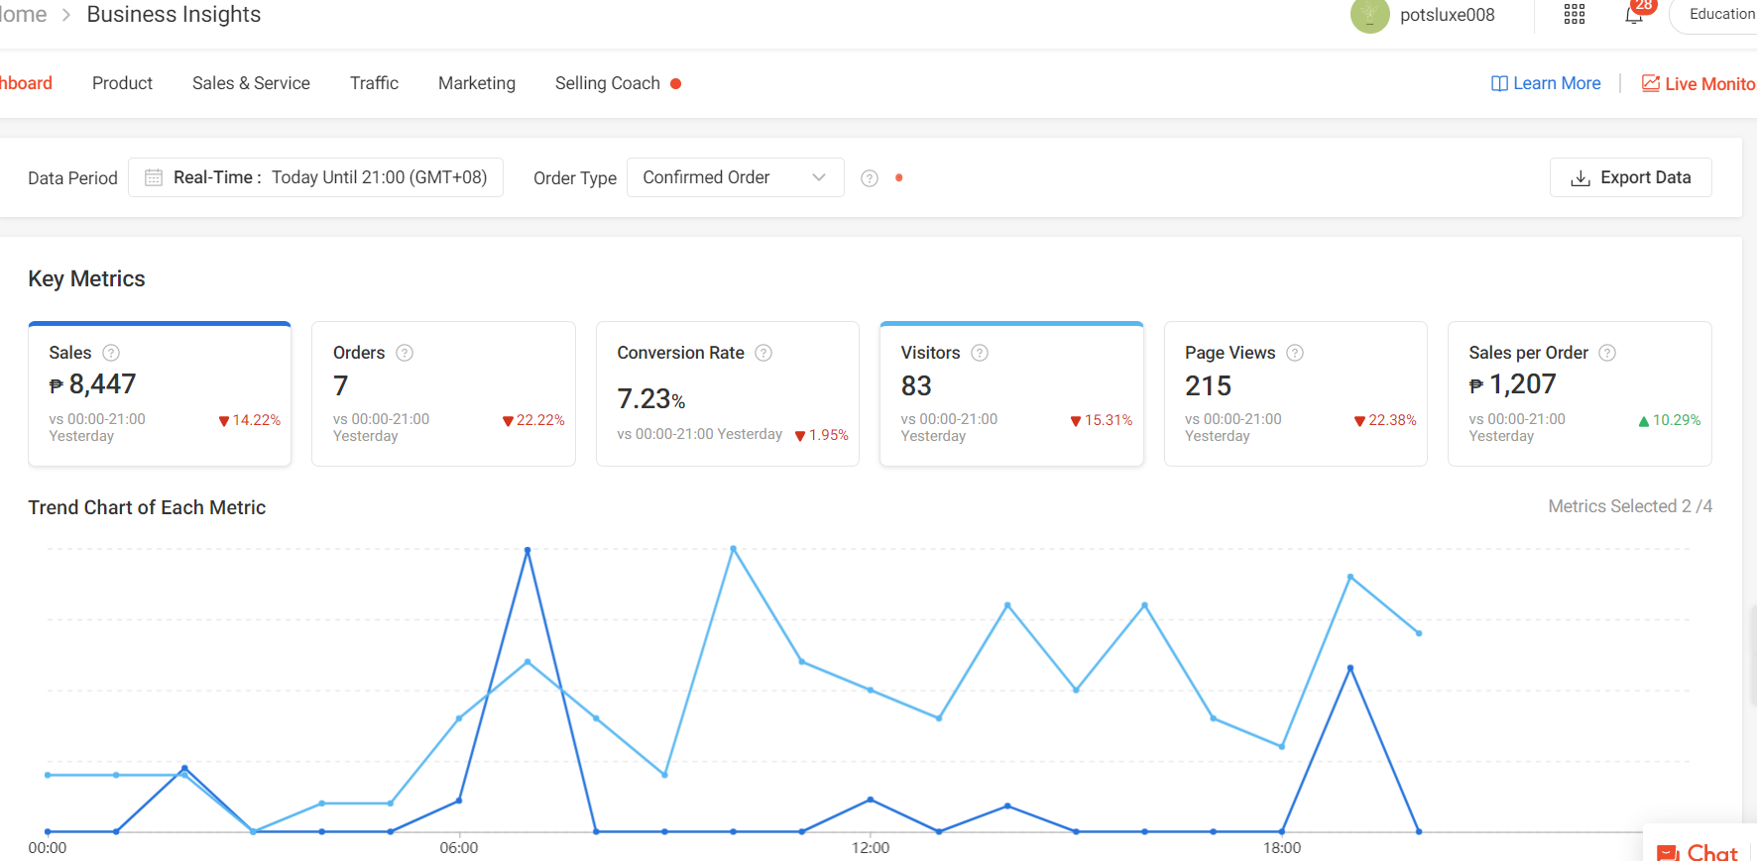Click the potsluxe008 profile avatar
The width and height of the screenshot is (1757, 861).
1369,15
